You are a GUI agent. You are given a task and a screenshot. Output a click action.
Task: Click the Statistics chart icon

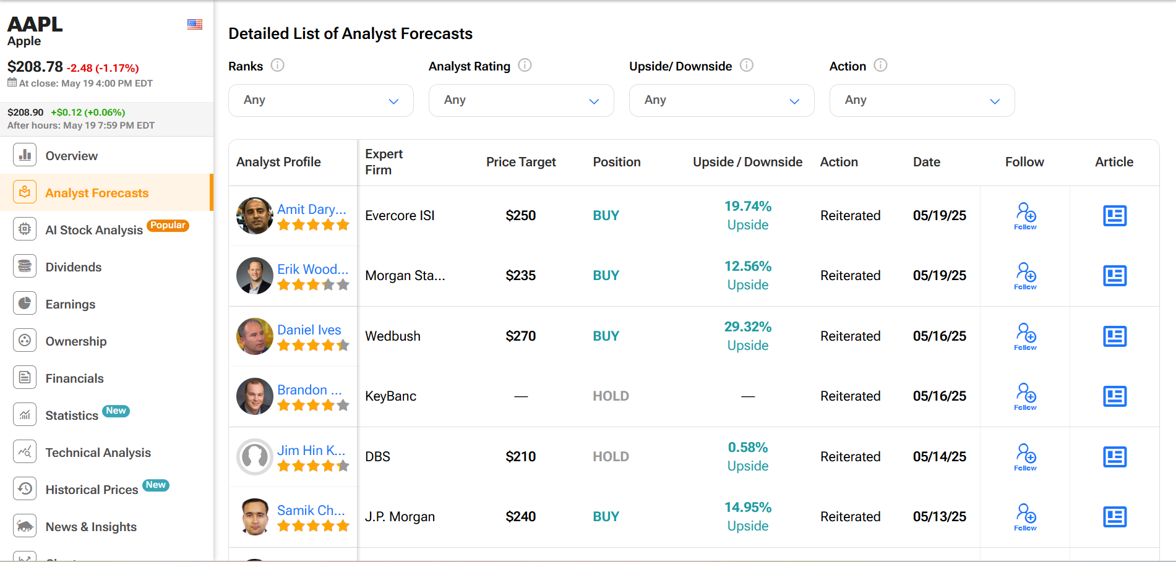click(x=25, y=415)
